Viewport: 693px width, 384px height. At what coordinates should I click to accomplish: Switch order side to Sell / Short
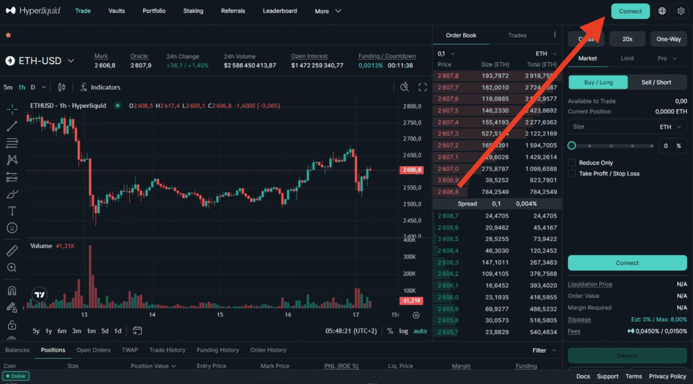(x=656, y=82)
